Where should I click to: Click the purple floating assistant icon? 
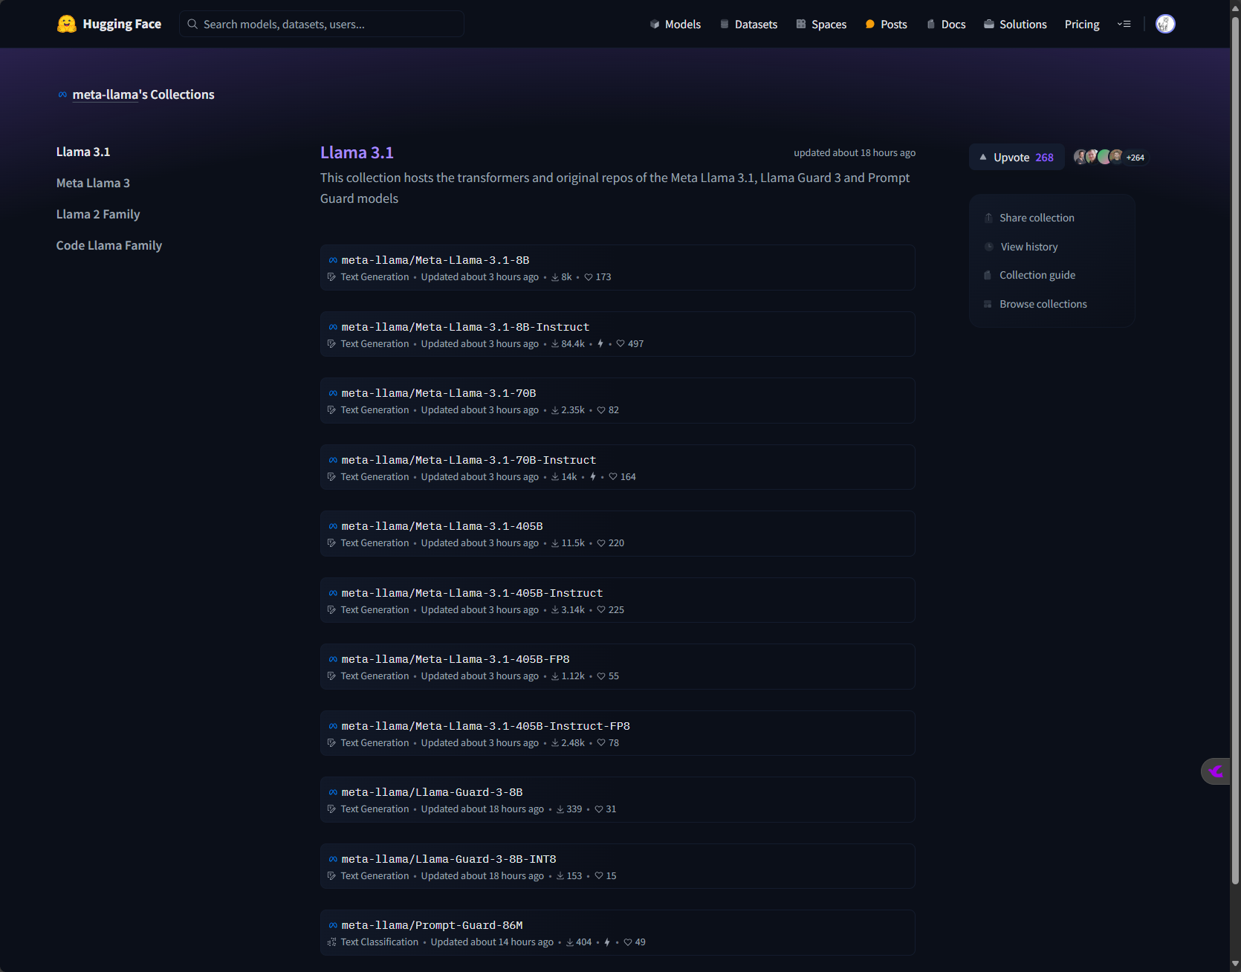coord(1216,771)
